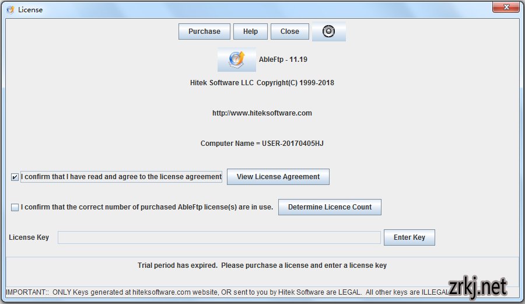This screenshot has height=304, width=525.
Task: Open the Purchase button
Action: pyautogui.click(x=204, y=32)
